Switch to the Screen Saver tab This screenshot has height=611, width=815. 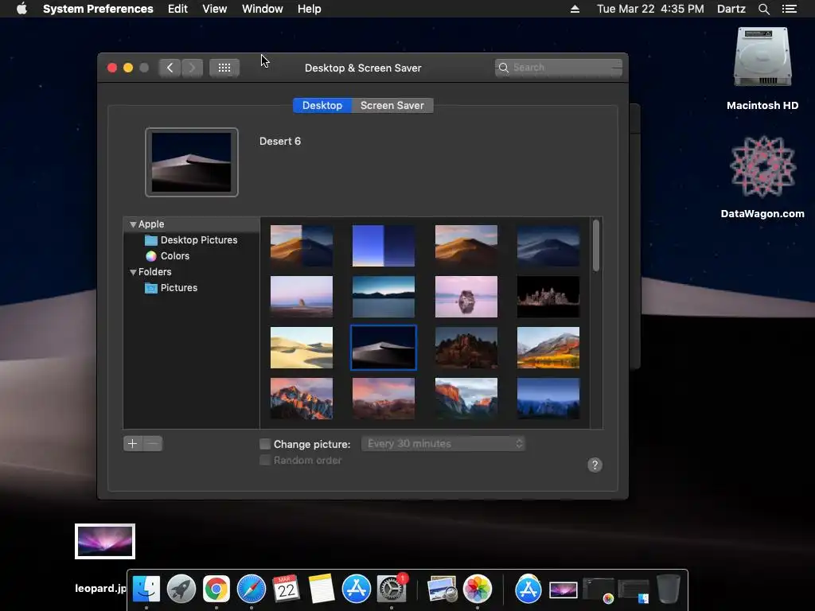[392, 106]
